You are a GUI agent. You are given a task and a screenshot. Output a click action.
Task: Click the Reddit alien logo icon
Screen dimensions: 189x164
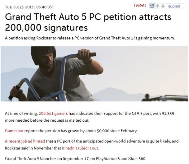152,6
